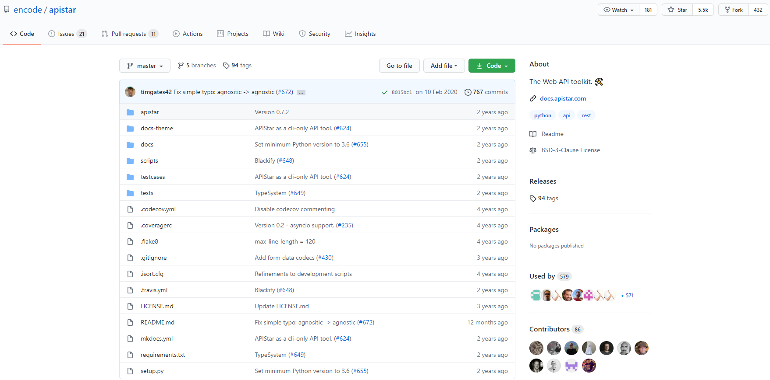770x380 pixels.
Task: Click the repository book icon beside encode
Action: 7,10
